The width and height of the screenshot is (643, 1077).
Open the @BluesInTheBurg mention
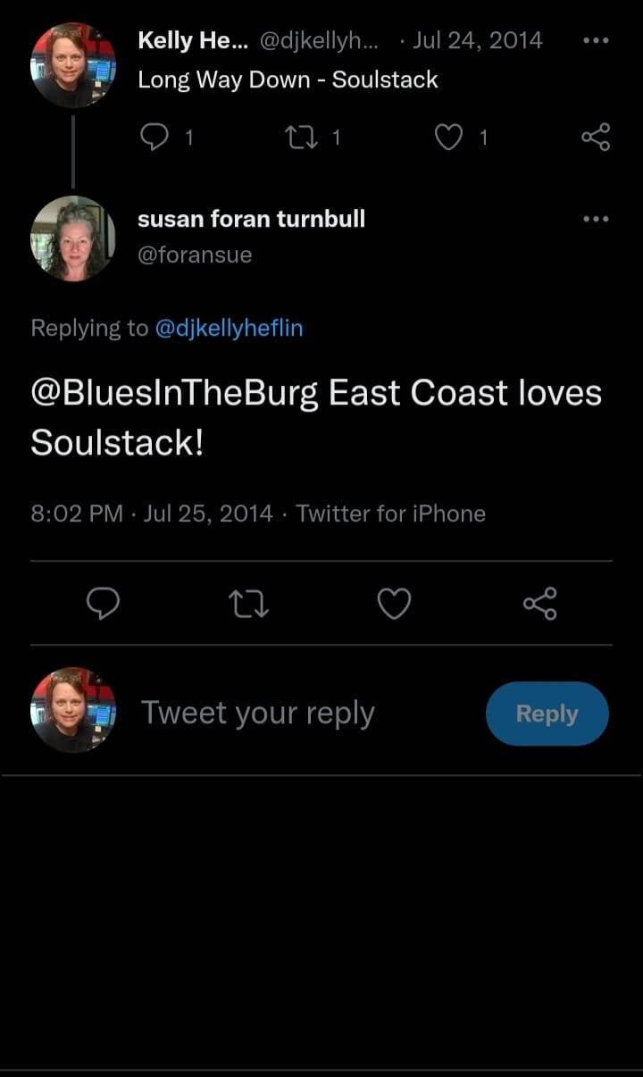175,394
